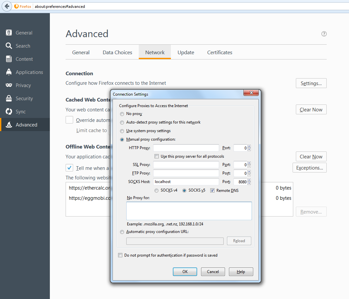The height and width of the screenshot is (299, 349).
Task: Increase the SOCKS port value 8080
Action: pos(249,180)
